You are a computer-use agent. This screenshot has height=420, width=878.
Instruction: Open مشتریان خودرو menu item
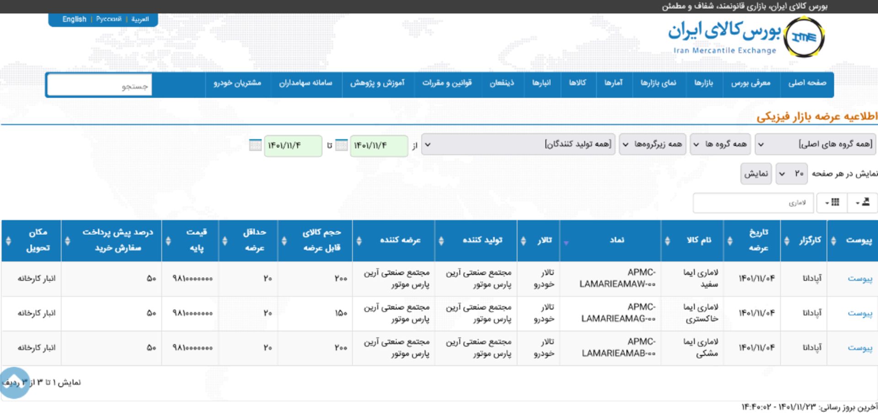pyautogui.click(x=237, y=83)
